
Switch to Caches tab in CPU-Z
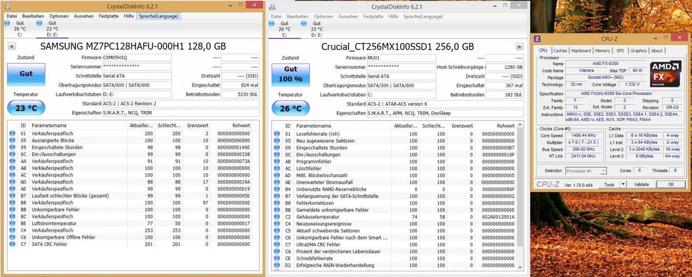pyautogui.click(x=560, y=51)
